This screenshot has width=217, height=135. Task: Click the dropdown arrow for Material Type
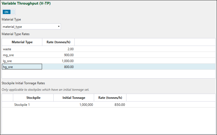[58, 27]
